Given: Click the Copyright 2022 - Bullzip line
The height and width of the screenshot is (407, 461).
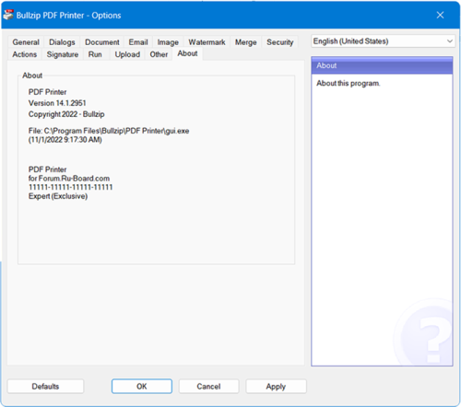Looking at the screenshot, I should click(66, 114).
